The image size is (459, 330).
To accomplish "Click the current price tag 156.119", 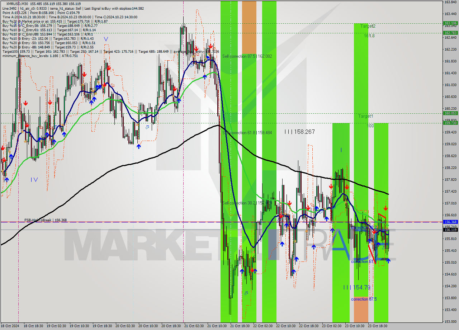I will tap(450, 230).
